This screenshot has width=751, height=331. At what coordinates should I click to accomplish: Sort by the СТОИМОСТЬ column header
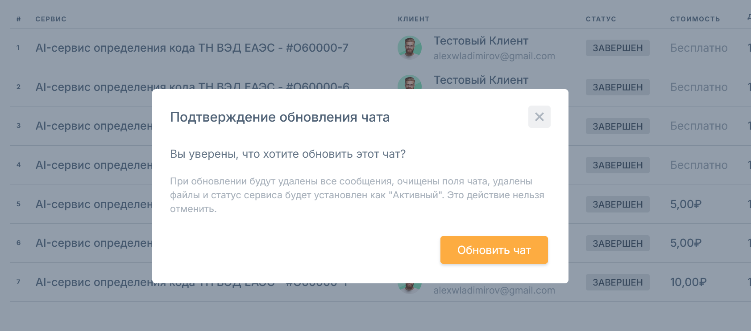coord(695,19)
